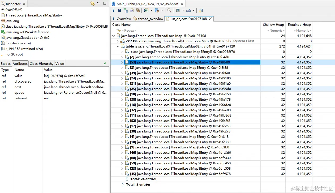335x193 pixels.
Task: Expand entry [39] @ 0xe49f8fa8
Action: click(x=122, y=73)
